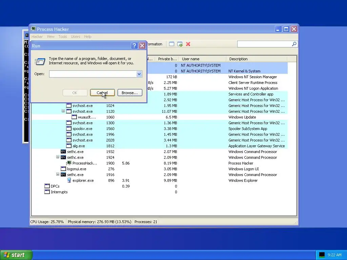Click the Open text field in Run dialog
The width and height of the screenshot is (347, 260).
(x=93, y=74)
